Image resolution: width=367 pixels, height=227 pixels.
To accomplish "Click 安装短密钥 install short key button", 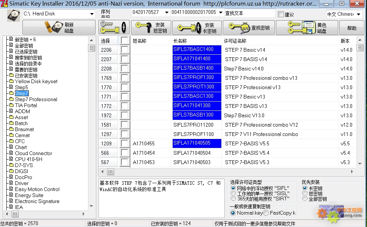I will pyautogui.click(x=151, y=27).
